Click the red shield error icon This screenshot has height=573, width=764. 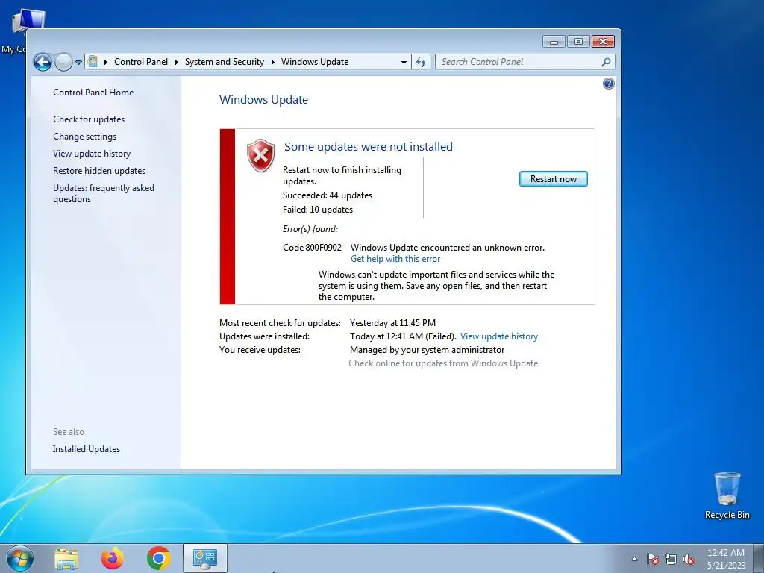(261, 155)
